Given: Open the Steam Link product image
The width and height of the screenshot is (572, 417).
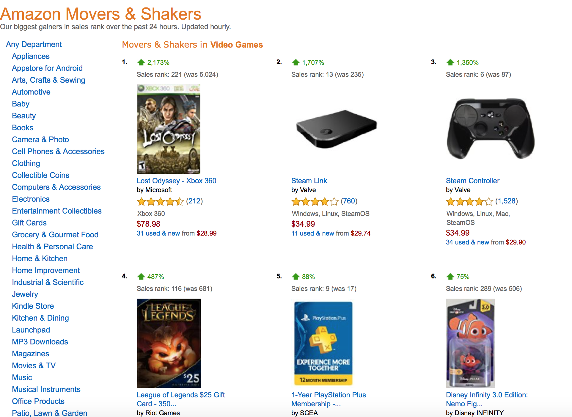Looking at the screenshot, I should tap(336, 128).
